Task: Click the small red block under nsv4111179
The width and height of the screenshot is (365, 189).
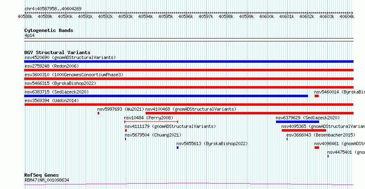Action: click(126, 130)
